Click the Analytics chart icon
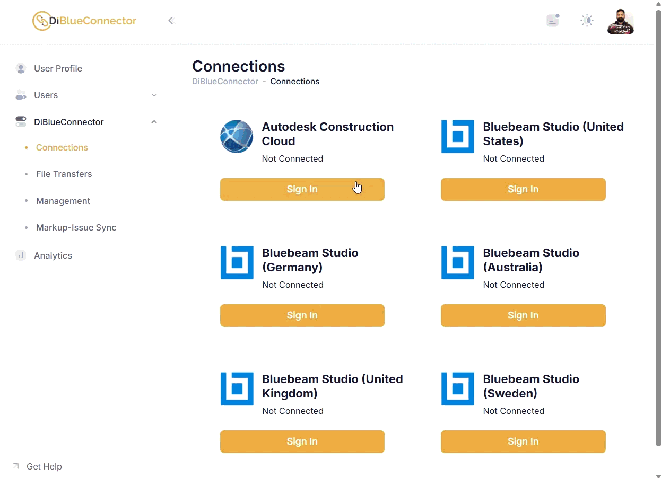Image resolution: width=661 pixels, height=478 pixels. point(21,255)
